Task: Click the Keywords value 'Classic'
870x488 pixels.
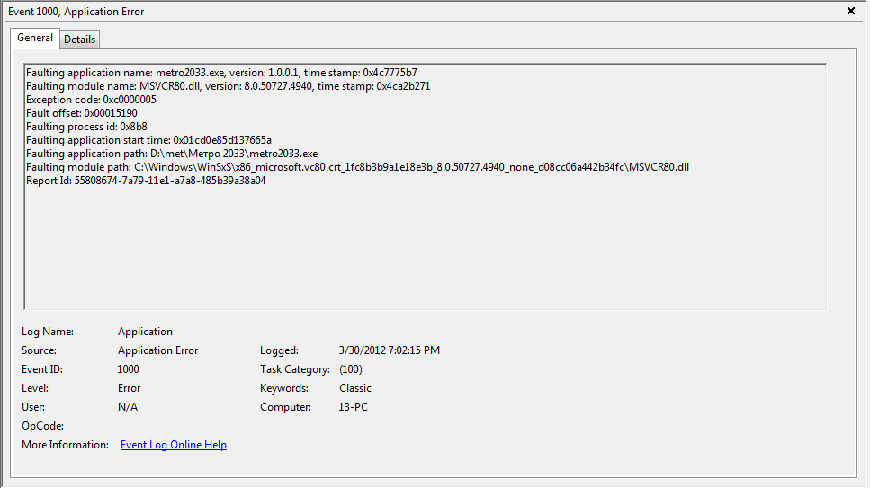Action: 355,388
